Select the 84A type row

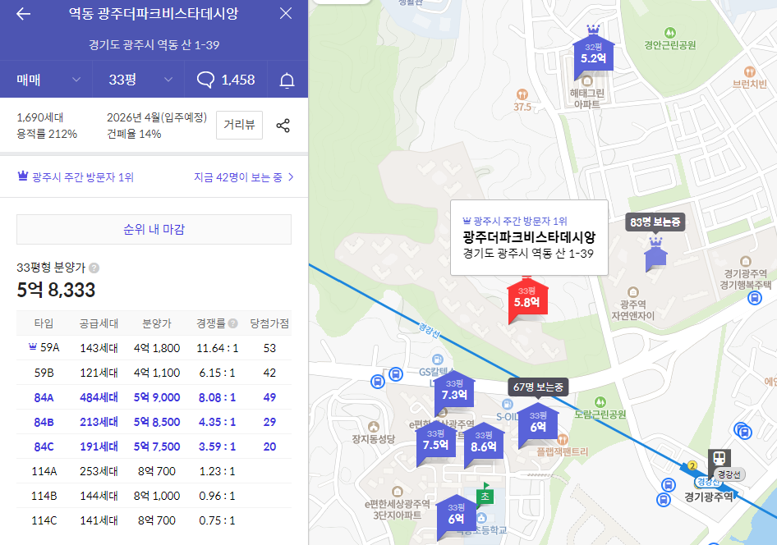point(154,397)
